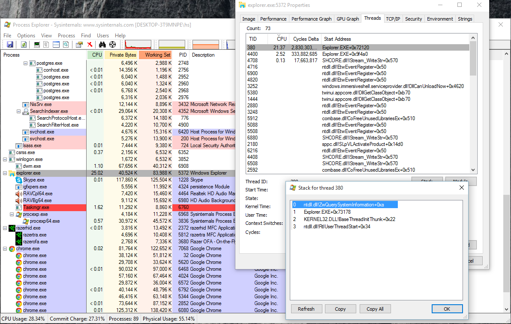Click the DLL/handle view toolbar icon

pyautogui.click(x=66, y=45)
